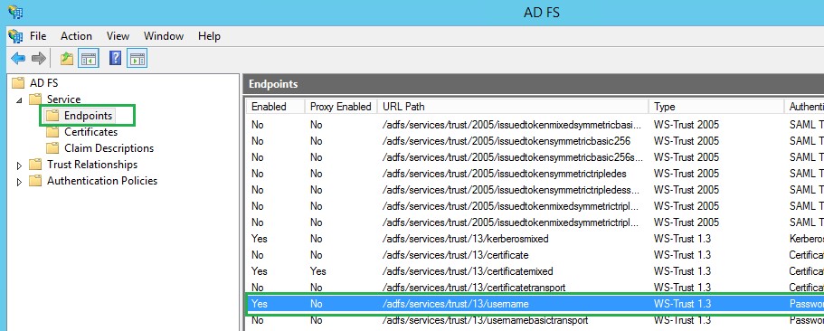Select the issuedtokenmixedsymmetricbasi... endpoint row
The image size is (824, 331).
535,125
